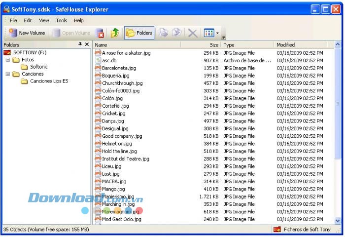Go up one folder level with green arrow
345x237 pixels.
[x=115, y=33]
